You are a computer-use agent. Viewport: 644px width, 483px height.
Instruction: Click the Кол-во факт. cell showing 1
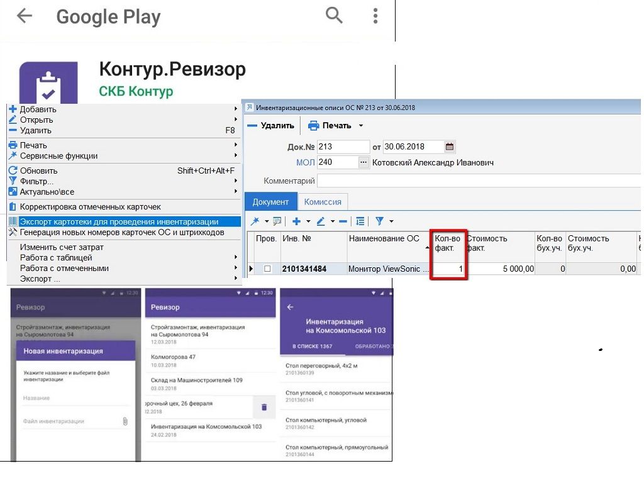[x=448, y=269]
